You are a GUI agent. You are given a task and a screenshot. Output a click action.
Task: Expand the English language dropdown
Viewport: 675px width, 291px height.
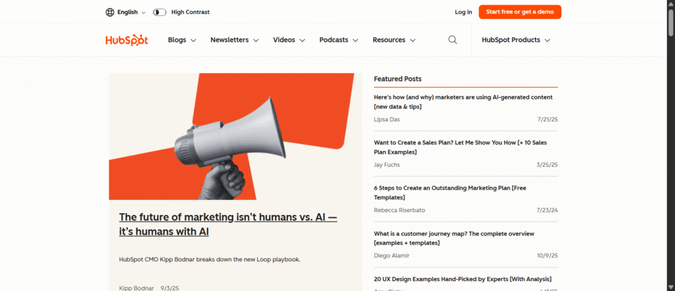click(x=128, y=12)
